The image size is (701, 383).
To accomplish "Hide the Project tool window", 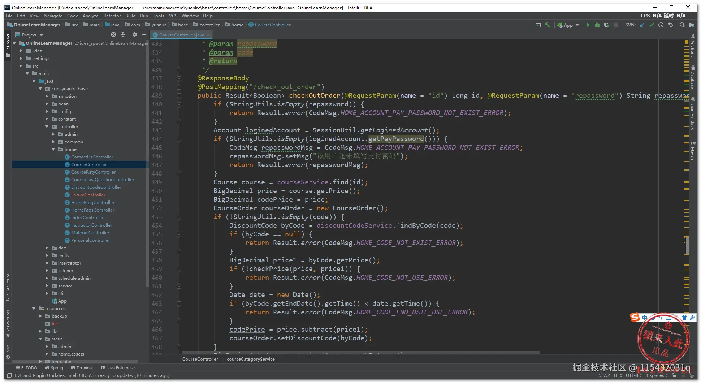I will point(144,35).
